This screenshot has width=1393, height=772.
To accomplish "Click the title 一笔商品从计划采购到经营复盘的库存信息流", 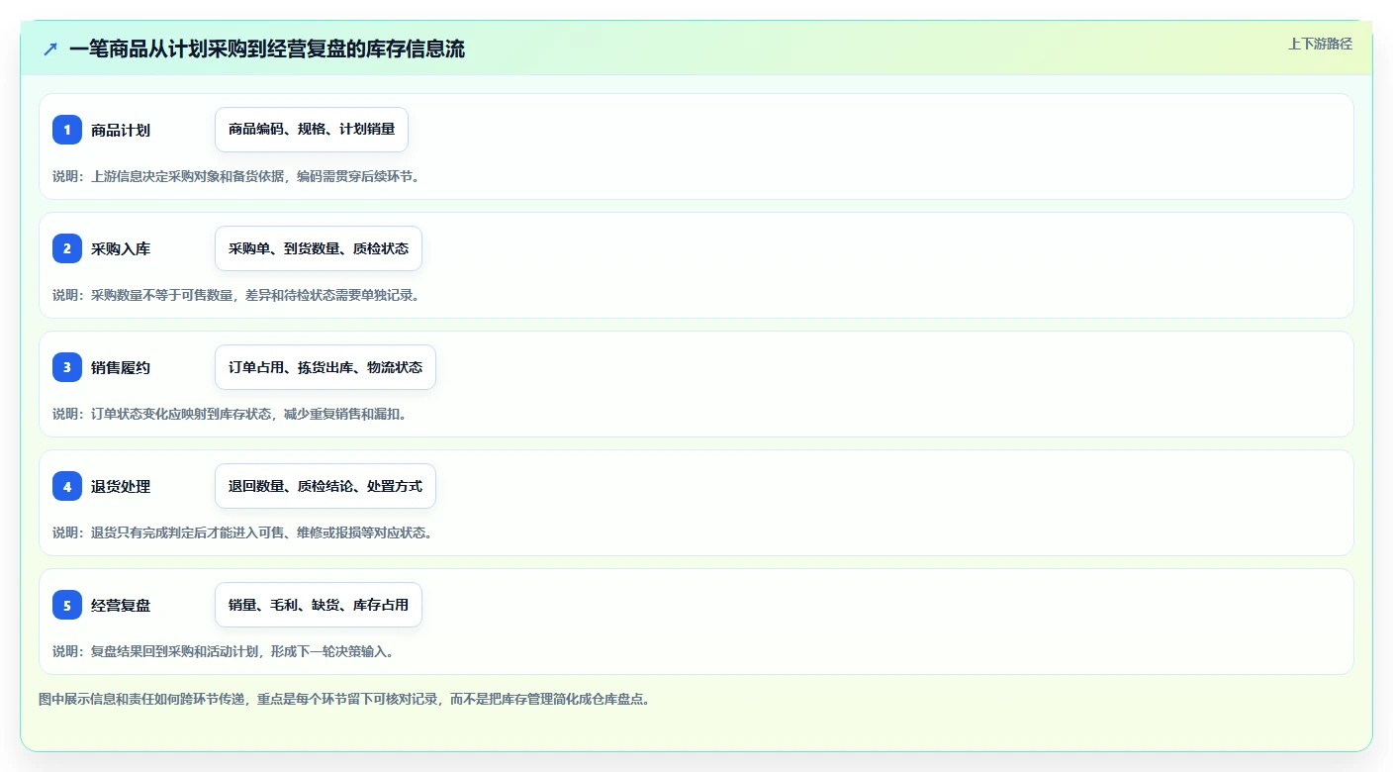I will point(267,48).
